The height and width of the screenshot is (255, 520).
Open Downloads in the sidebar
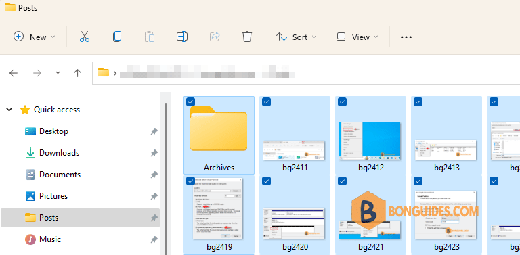click(x=59, y=153)
